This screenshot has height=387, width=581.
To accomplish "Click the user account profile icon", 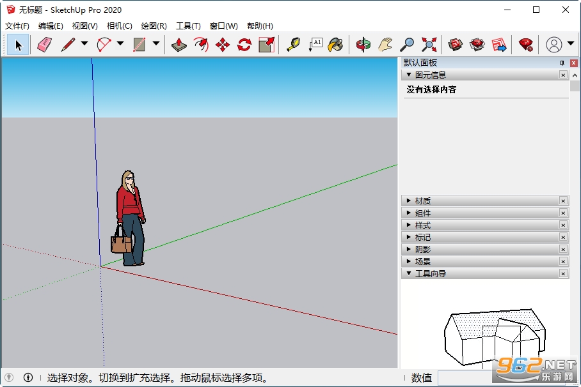I will [553, 45].
